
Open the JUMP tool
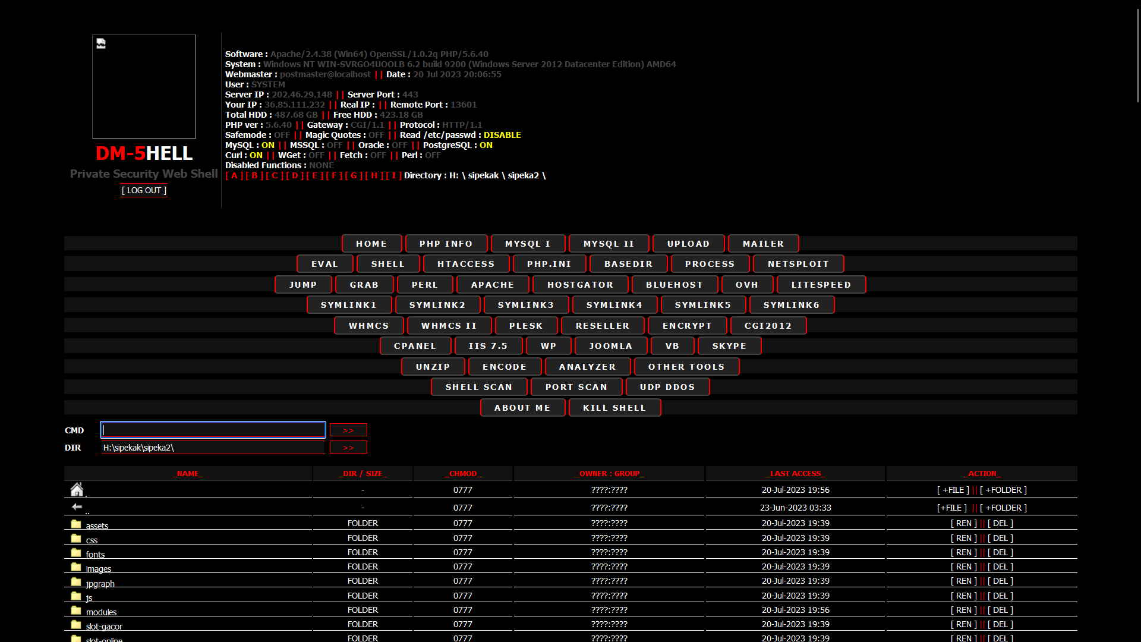click(x=304, y=285)
